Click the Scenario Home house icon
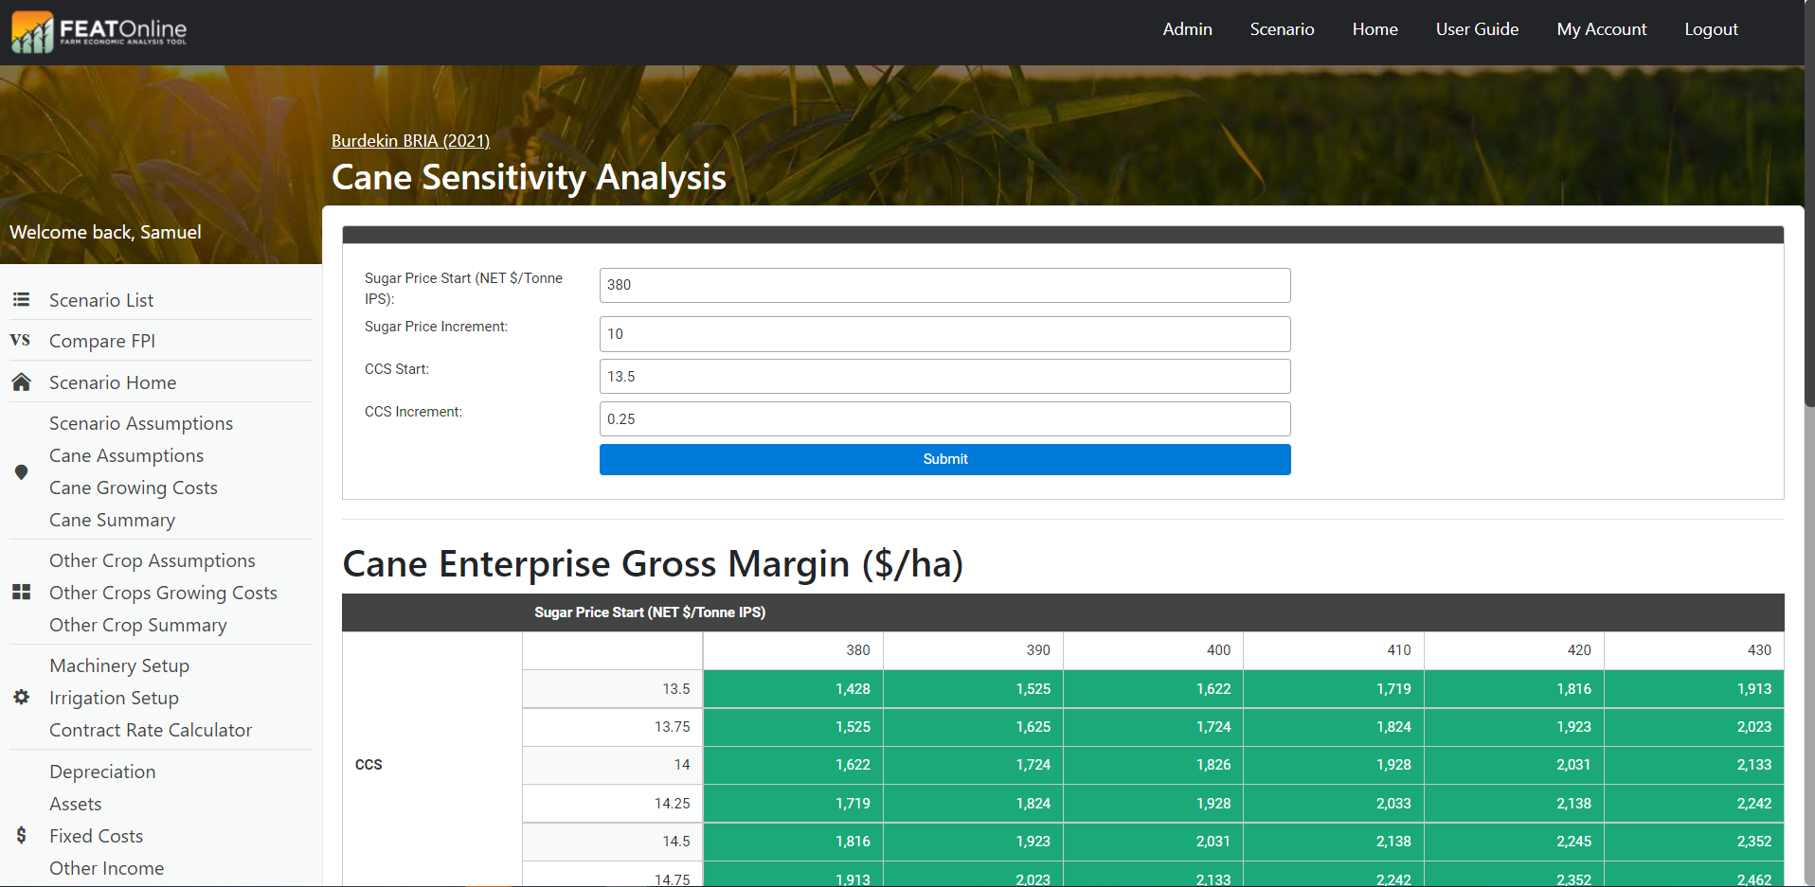This screenshot has width=1815, height=887. coord(21,382)
